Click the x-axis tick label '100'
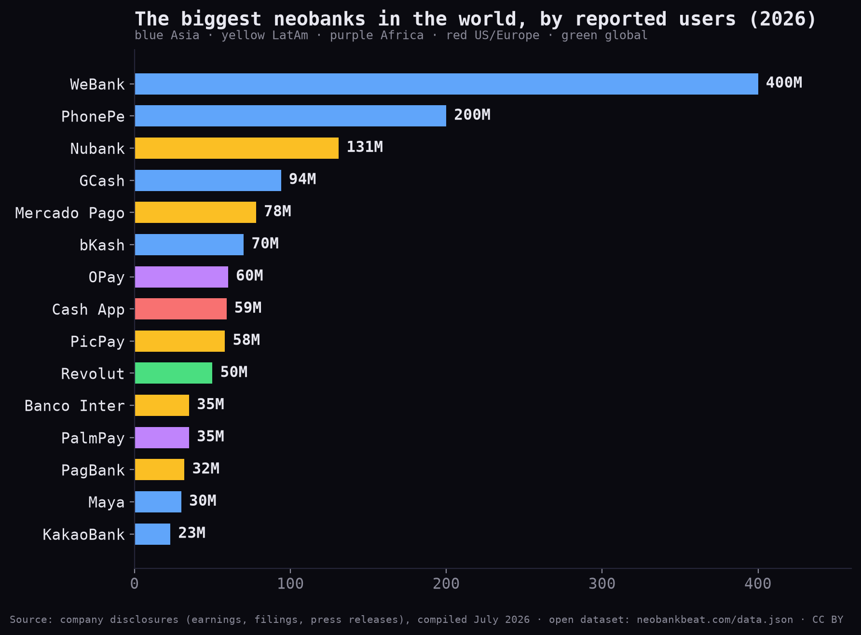 [x=290, y=584]
